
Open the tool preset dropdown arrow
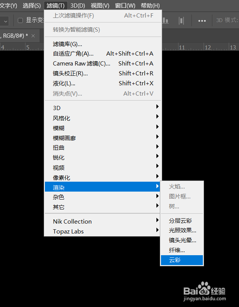point(6,21)
